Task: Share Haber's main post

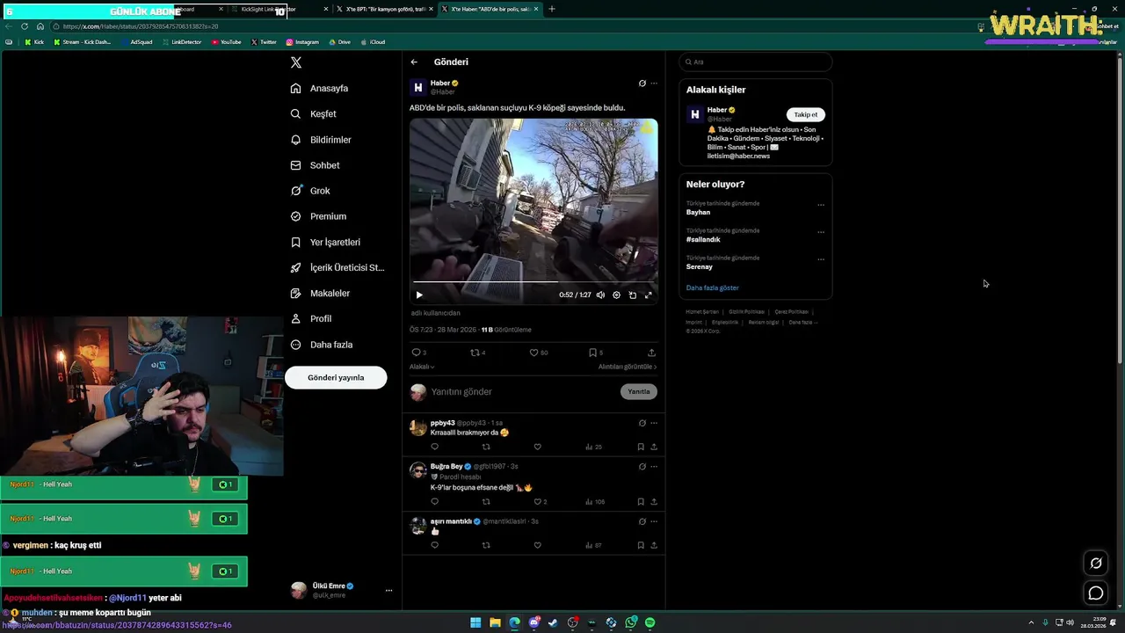Action: click(x=651, y=353)
